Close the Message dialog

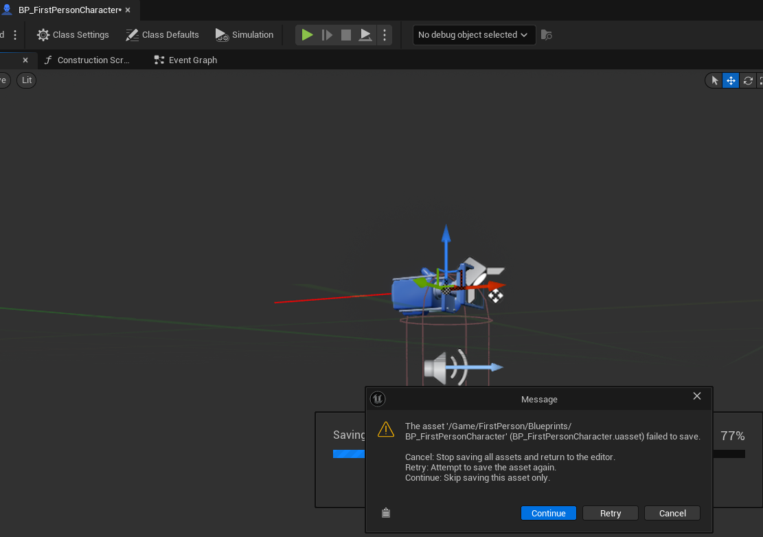tap(697, 396)
